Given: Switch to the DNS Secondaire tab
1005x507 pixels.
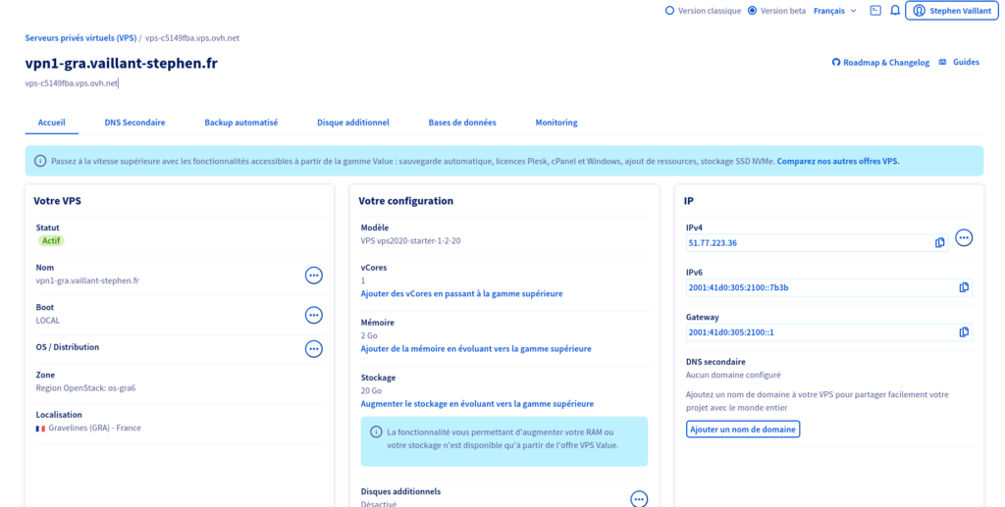Looking at the screenshot, I should tap(134, 123).
